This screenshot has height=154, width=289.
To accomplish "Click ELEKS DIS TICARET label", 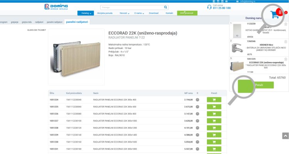I will [37, 30].
